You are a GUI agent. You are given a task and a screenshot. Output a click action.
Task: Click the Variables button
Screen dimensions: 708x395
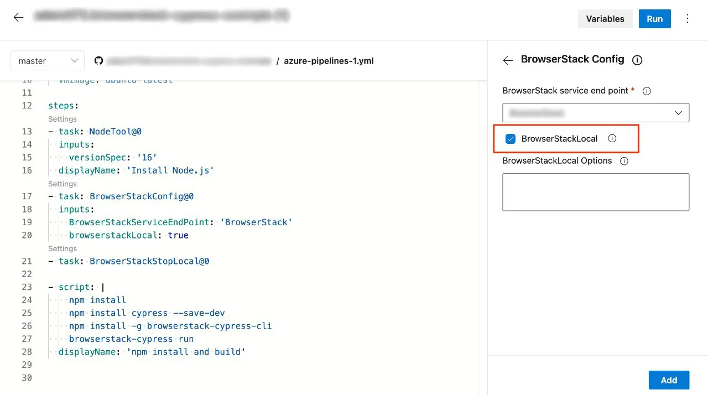(x=605, y=19)
